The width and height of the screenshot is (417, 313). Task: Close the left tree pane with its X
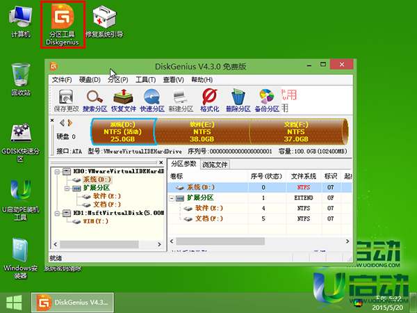point(161,162)
